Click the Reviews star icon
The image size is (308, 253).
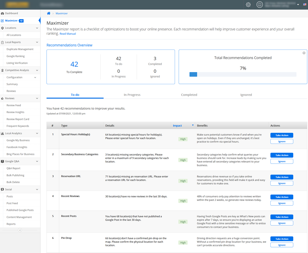point(2,98)
